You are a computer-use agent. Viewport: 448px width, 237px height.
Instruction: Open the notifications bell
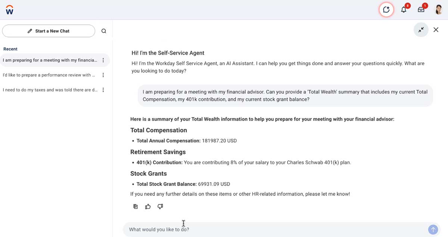(404, 10)
